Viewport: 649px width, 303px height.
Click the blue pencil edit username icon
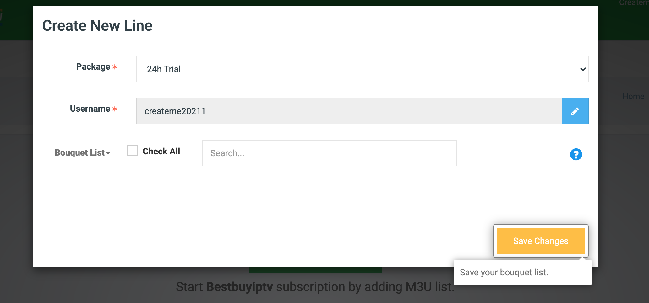coord(575,111)
